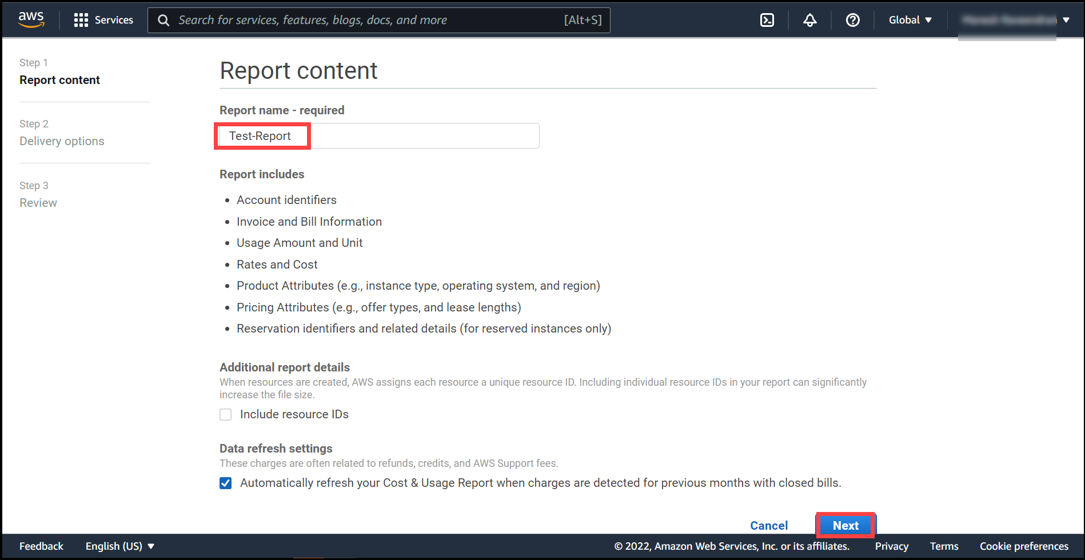Focus the services search field
This screenshot has width=1085, height=560.
click(x=379, y=20)
